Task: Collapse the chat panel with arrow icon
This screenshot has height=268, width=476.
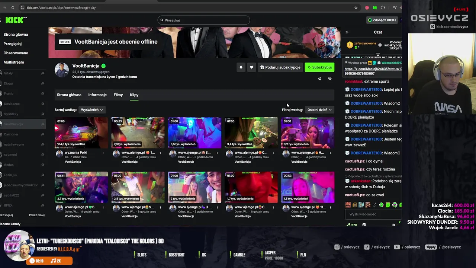Action: tap(347, 32)
